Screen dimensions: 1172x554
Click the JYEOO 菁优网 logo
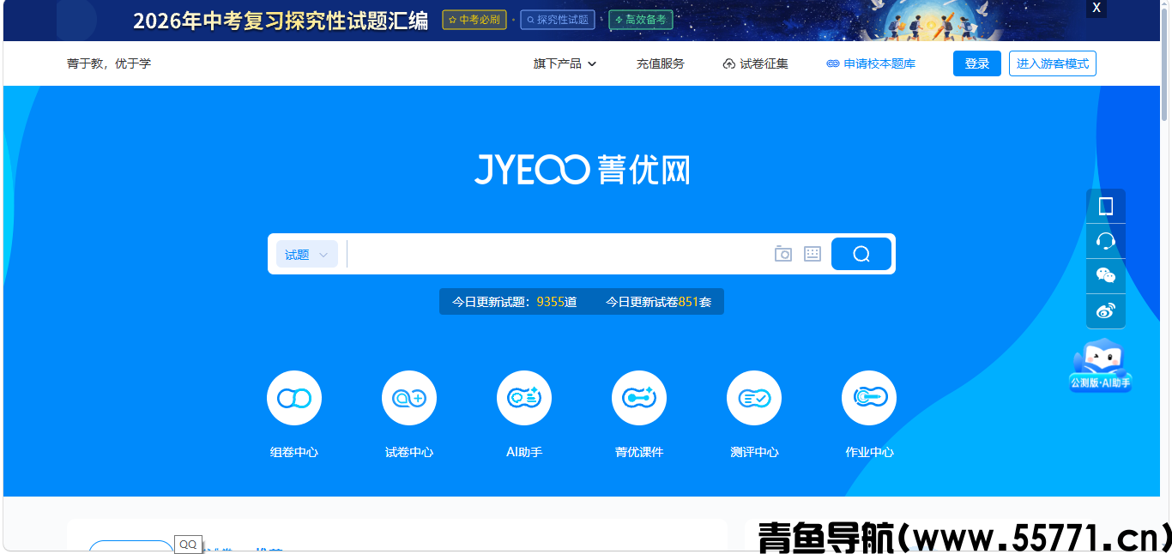click(x=582, y=169)
